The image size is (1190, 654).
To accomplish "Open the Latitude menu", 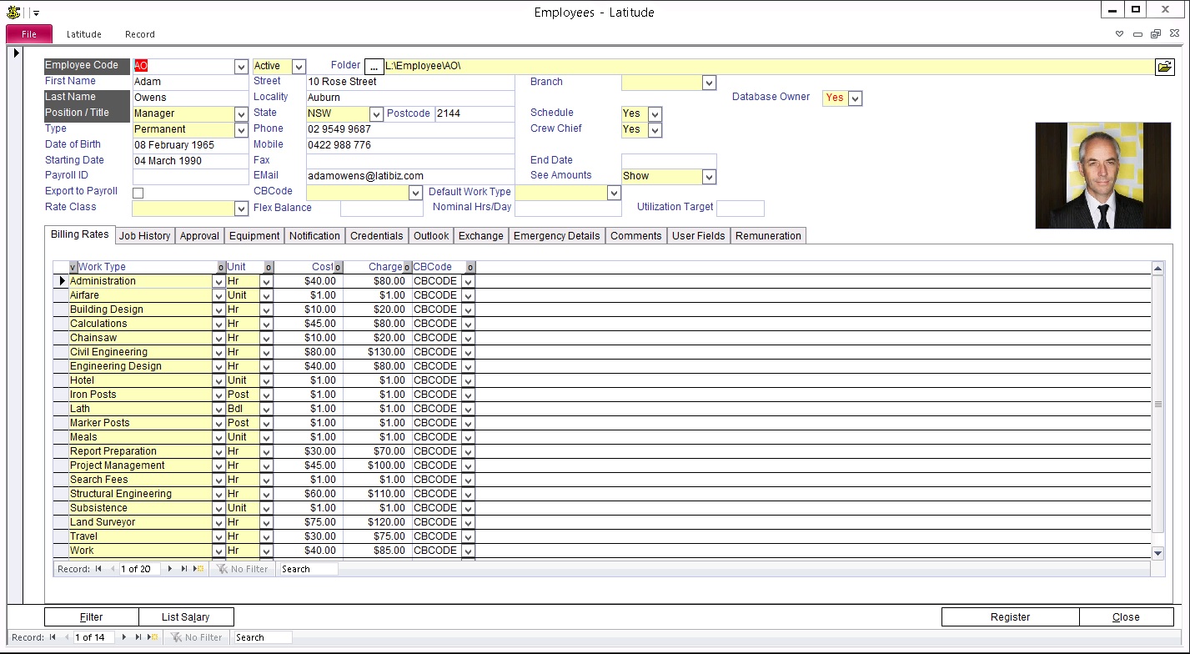I will (x=84, y=34).
